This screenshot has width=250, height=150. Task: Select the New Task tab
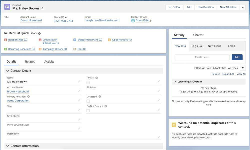point(180,46)
